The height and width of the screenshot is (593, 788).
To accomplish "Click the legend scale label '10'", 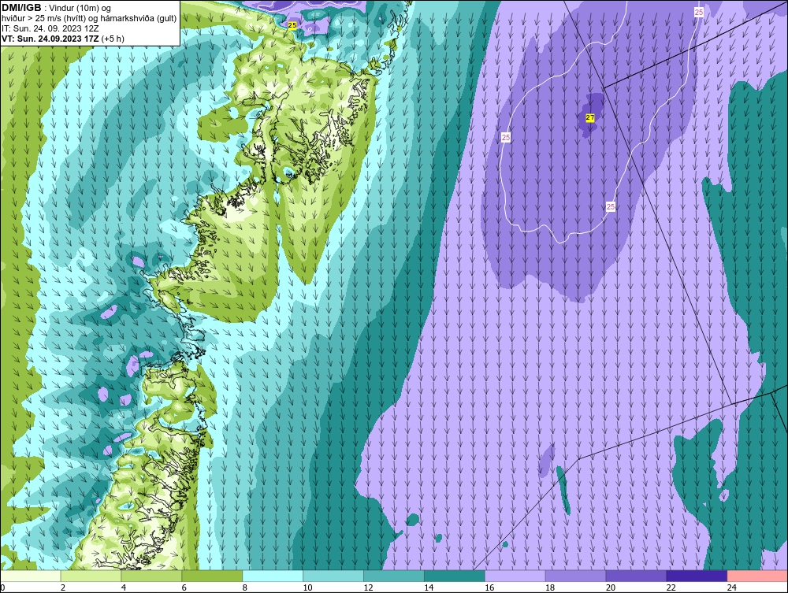I will [x=307, y=587].
